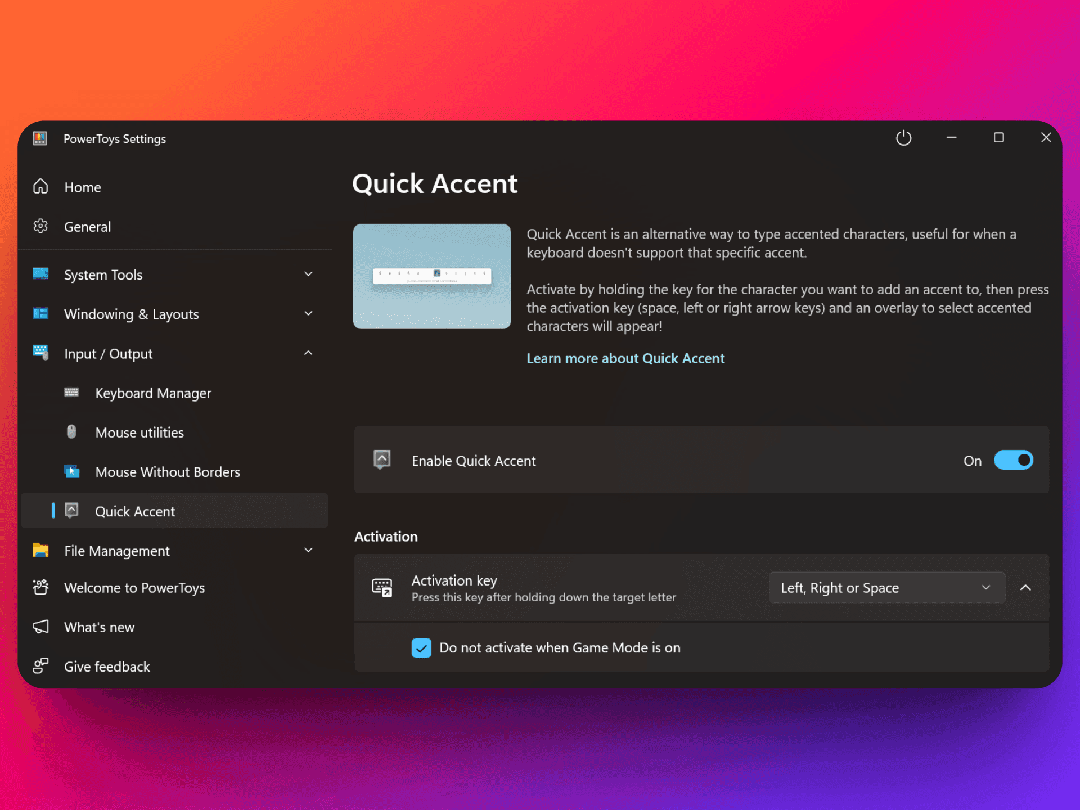
Task: Click the File Management label
Action: click(x=117, y=551)
